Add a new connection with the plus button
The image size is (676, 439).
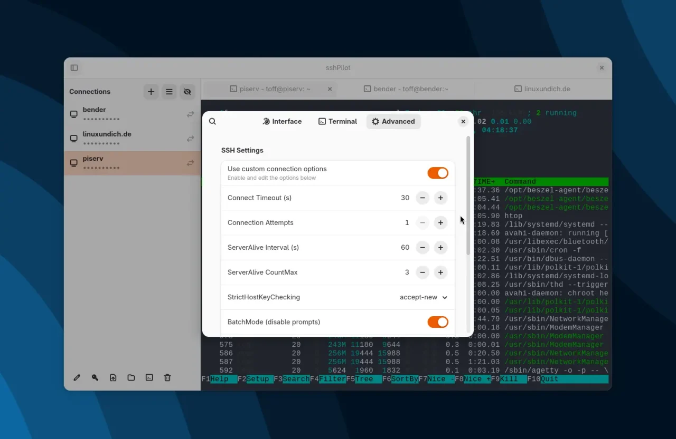pos(151,91)
